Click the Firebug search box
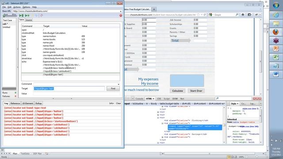Image resolution: width=283 pixels, height=159 pixels. pyautogui.click(x=233, y=98)
